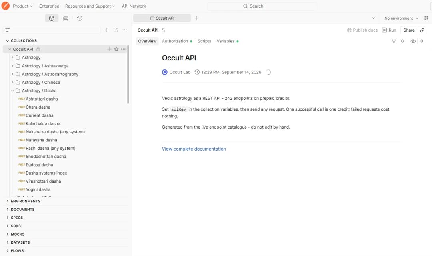432x256 pixels.
Task: Open the tabs overflow chevron
Action: pyautogui.click(x=374, y=18)
